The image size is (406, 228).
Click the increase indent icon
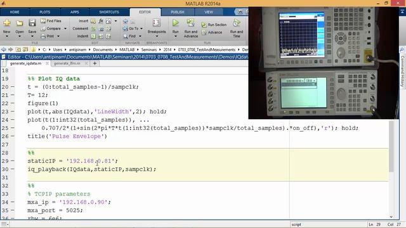pyautogui.click(x=101, y=36)
